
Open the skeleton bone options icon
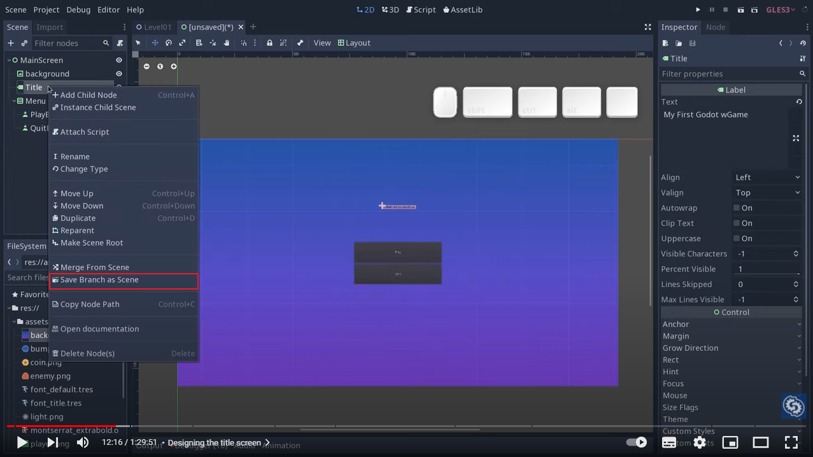pyautogui.click(x=300, y=43)
